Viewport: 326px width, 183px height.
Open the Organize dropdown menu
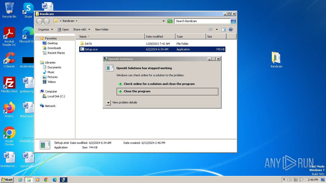pyautogui.click(x=45, y=29)
